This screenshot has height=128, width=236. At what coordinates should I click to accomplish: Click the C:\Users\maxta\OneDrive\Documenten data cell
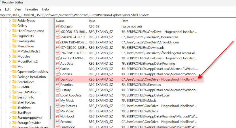[150, 37]
